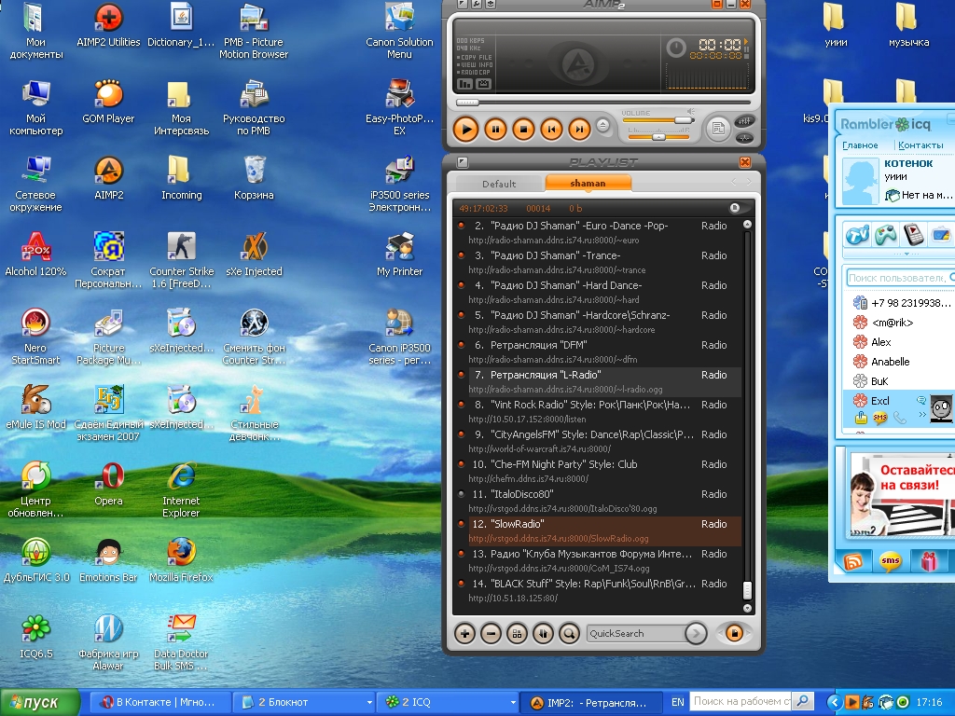The height and width of the screenshot is (716, 955).
Task: Click the AIMP track seek bar
Action: coord(603,103)
